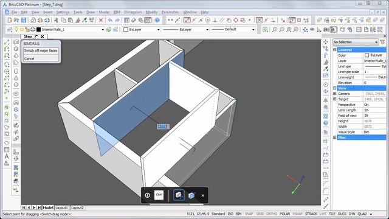Open the BIM menu
The image size is (389, 219).
(x=117, y=12)
